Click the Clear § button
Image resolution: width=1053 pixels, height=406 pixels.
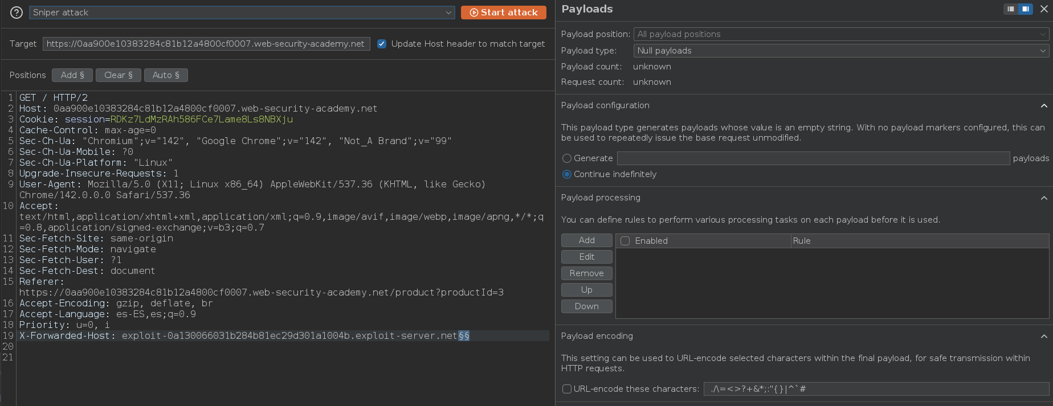119,75
